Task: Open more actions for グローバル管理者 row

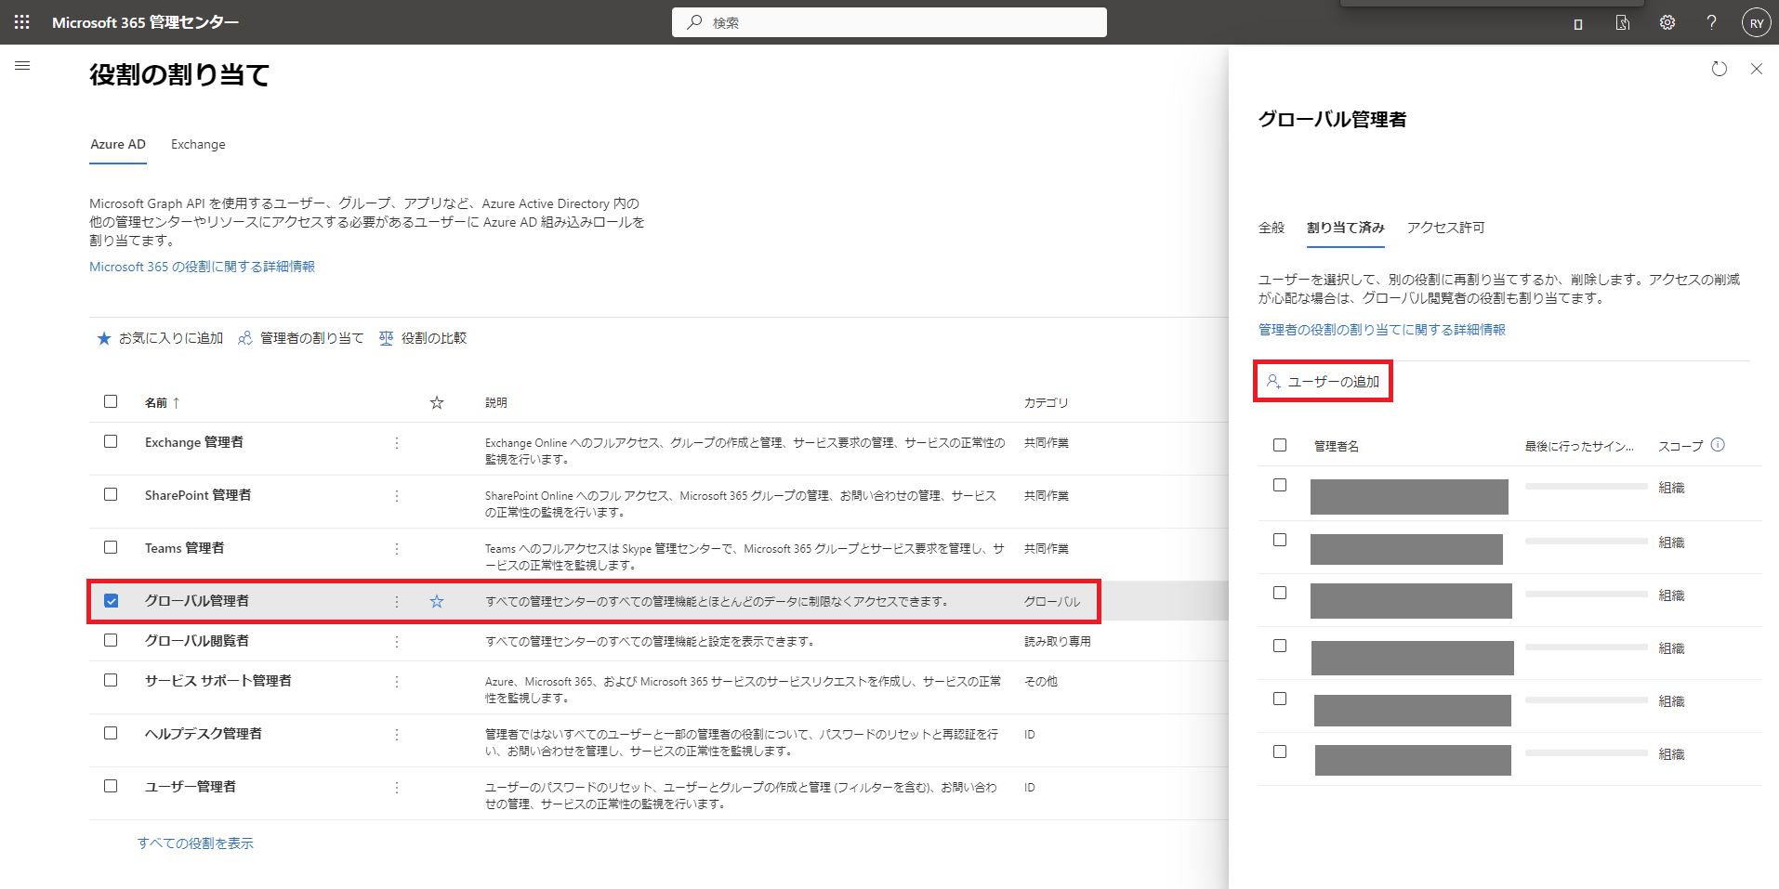Action: click(397, 602)
